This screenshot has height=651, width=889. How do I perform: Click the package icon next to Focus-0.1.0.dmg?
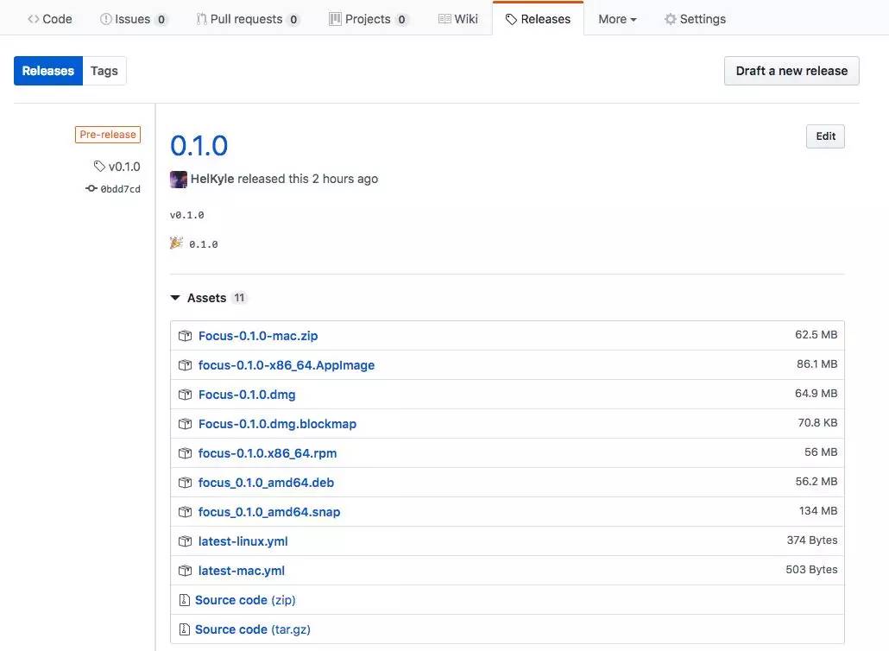pos(185,395)
